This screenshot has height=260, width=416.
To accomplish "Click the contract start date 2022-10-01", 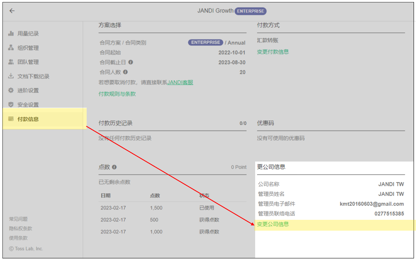I will pyautogui.click(x=232, y=53).
